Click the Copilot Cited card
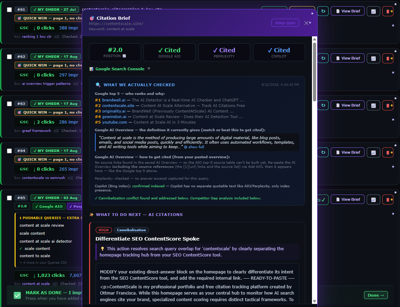The height and width of the screenshot is (307, 400). coord(279,52)
